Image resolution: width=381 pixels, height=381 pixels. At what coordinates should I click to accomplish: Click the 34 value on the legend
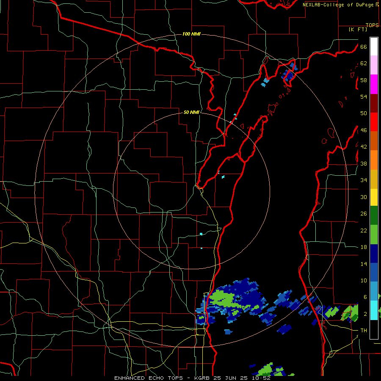[x=364, y=180]
